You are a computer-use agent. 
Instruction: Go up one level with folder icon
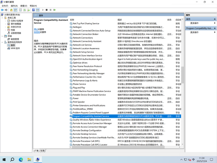[x=11, y=10]
